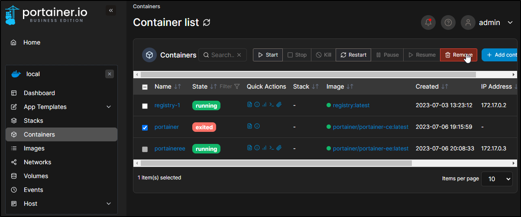Attach to portaineree container via paperclip icon
The width and height of the screenshot is (521, 217).
click(x=279, y=148)
